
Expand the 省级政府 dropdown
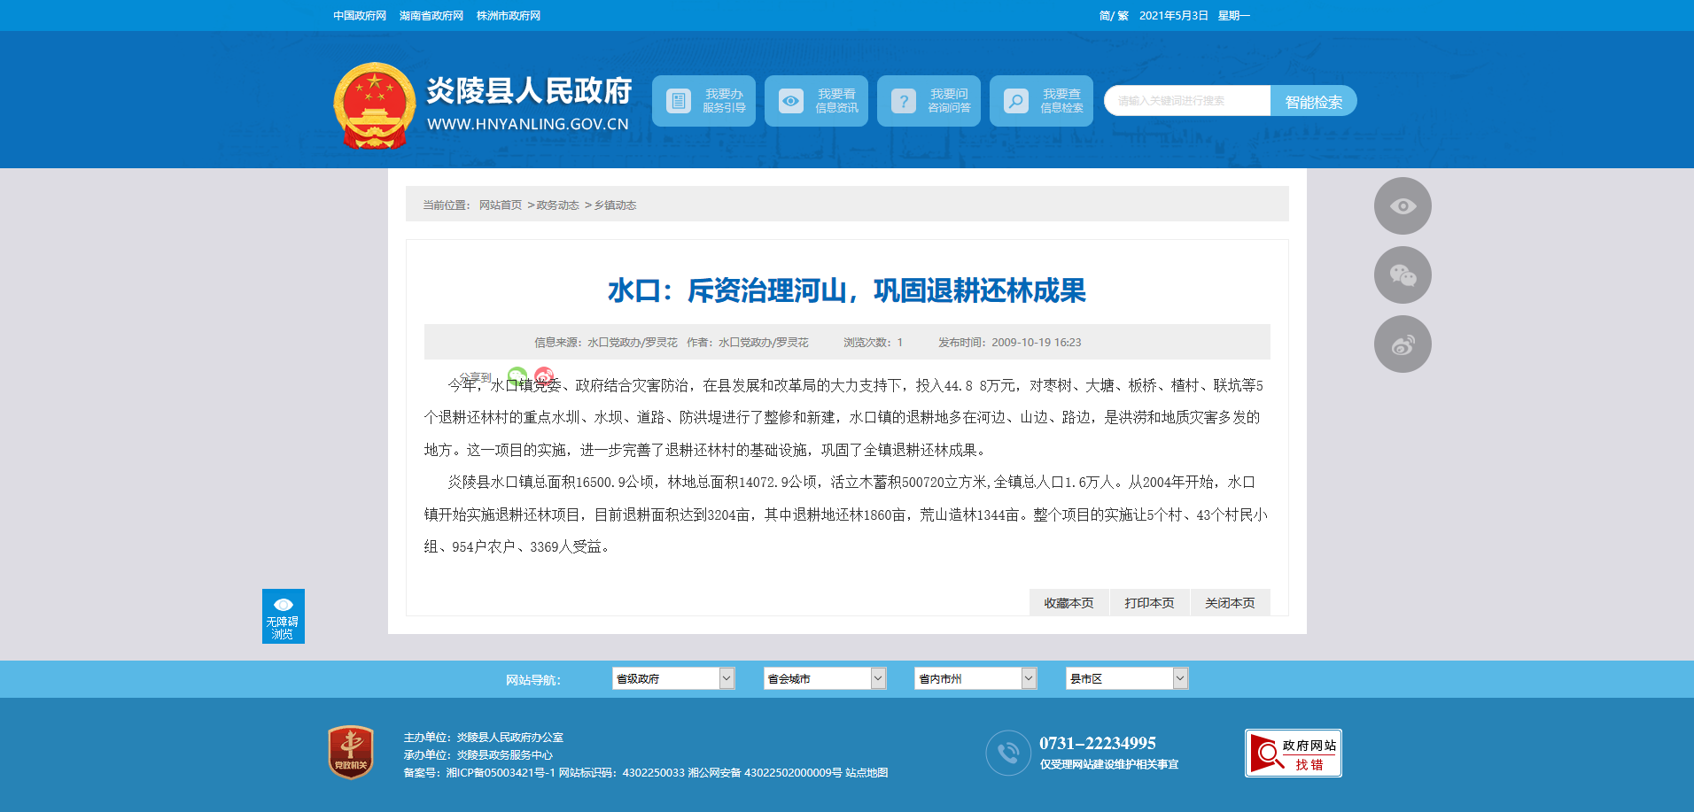point(672,679)
